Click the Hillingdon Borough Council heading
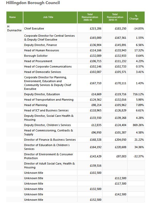 click(x=33, y=3)
